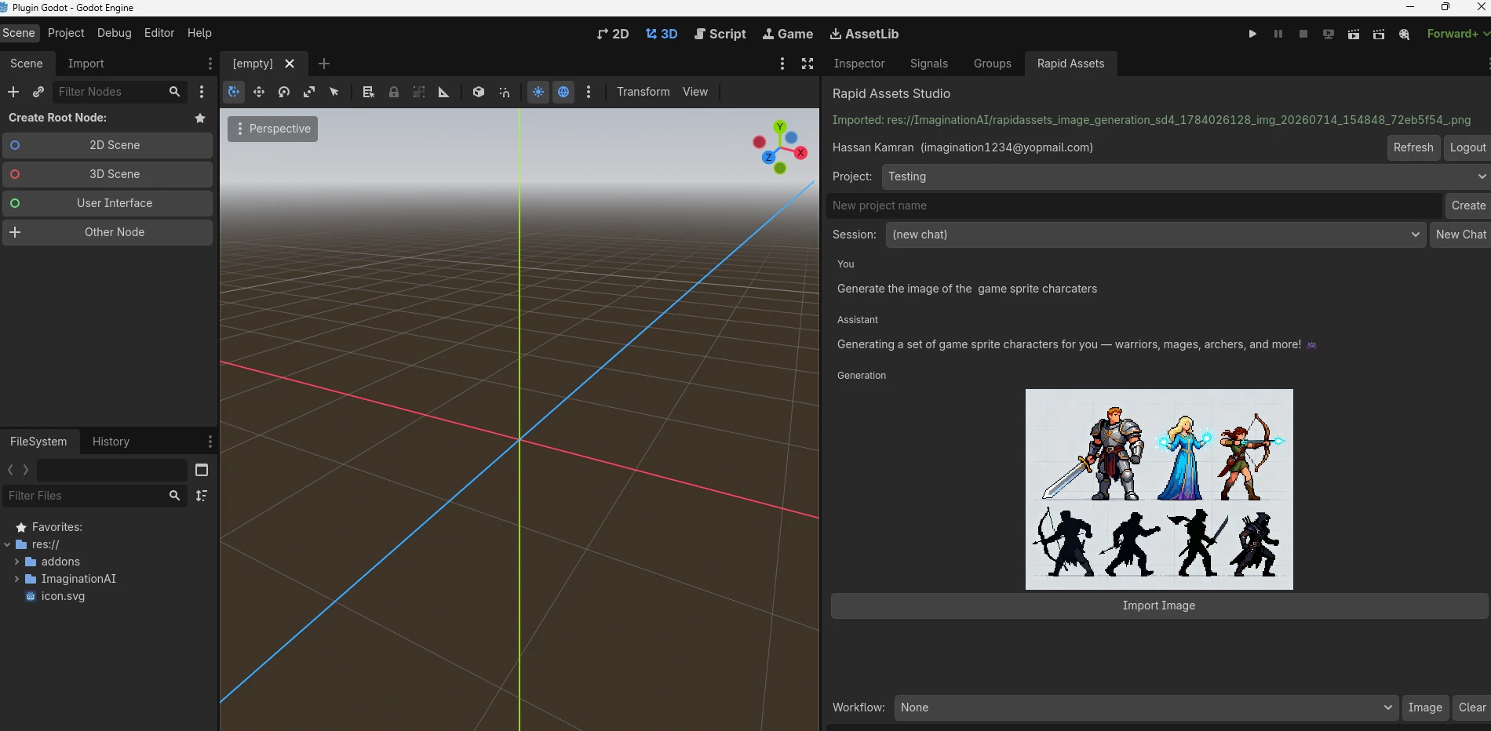Open the Movie Maker mode icon

tap(1404, 34)
